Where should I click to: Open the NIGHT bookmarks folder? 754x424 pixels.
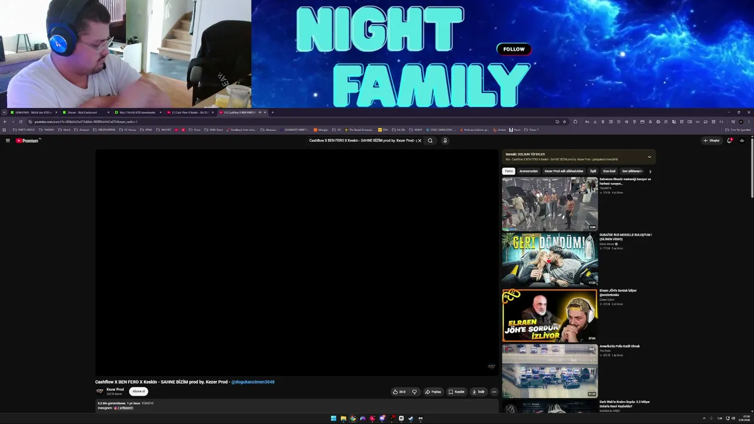(416, 130)
